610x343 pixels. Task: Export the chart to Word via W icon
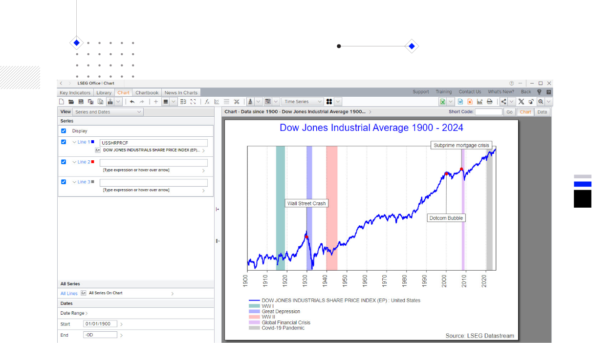[460, 102]
